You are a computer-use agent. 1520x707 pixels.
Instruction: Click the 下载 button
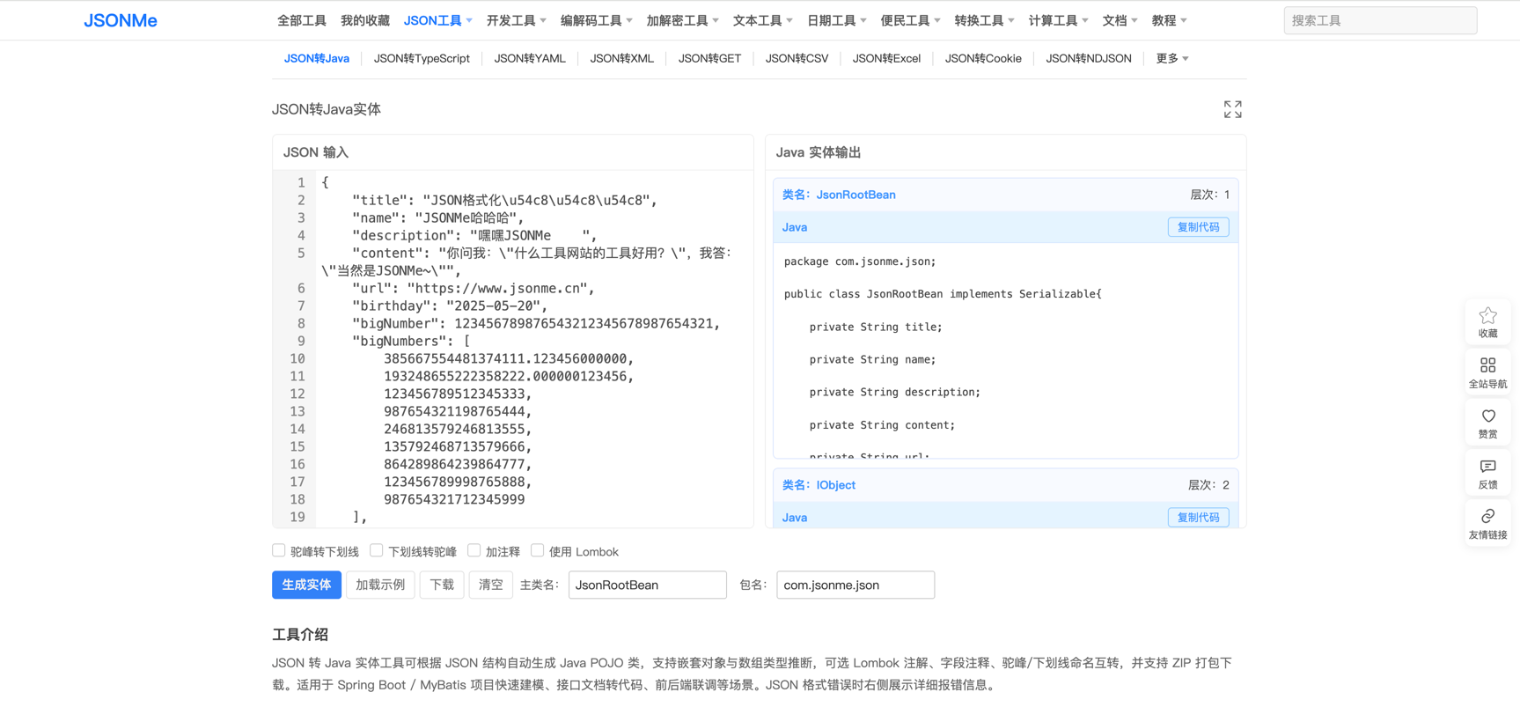442,585
